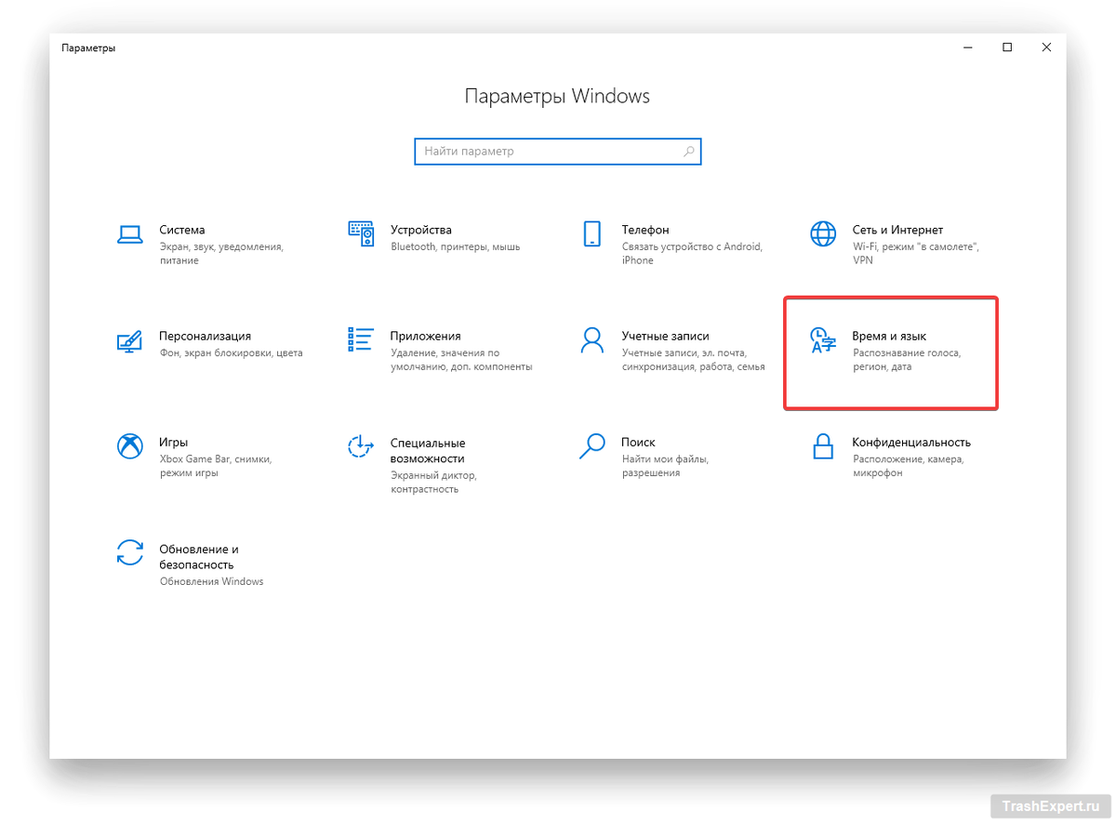Screen dimensions: 1116x823
Task: Minimize the Параметры window
Action: click(x=967, y=47)
